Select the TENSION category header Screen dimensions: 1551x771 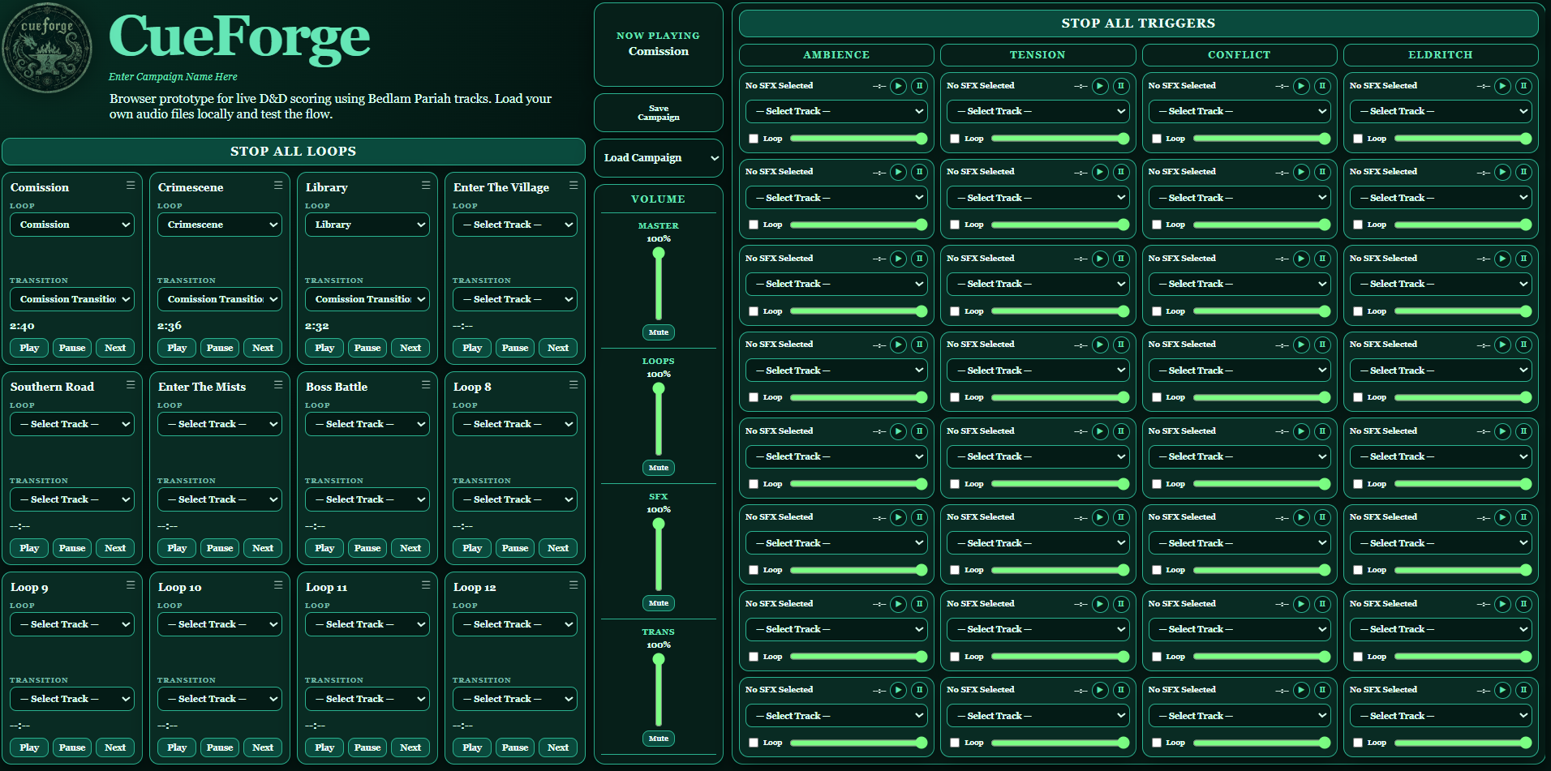1038,55
